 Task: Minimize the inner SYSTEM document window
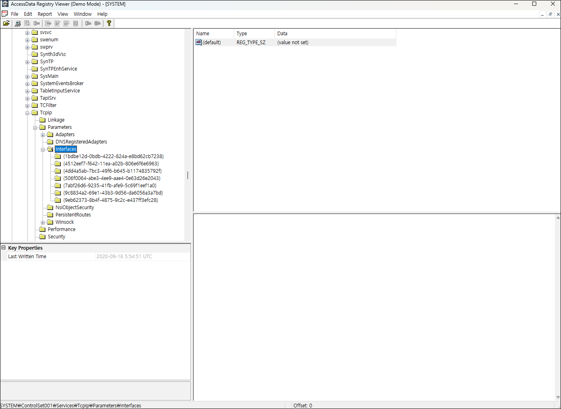pyautogui.click(x=542, y=14)
